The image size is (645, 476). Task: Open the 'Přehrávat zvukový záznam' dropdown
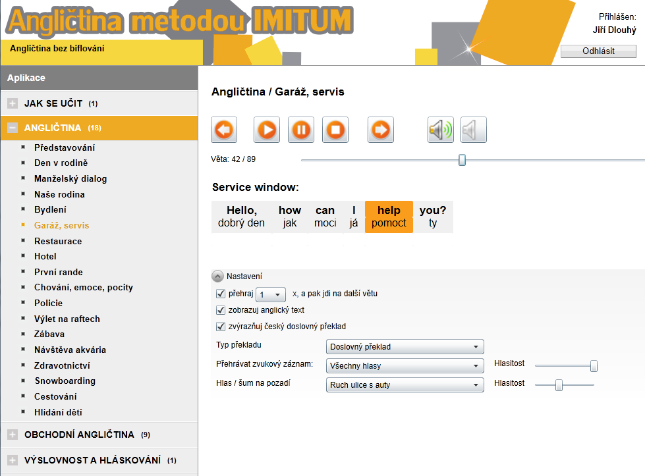click(405, 365)
